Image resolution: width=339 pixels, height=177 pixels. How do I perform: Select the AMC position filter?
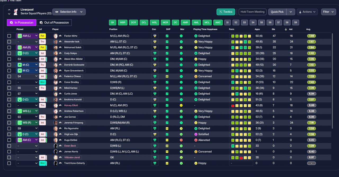218,23
